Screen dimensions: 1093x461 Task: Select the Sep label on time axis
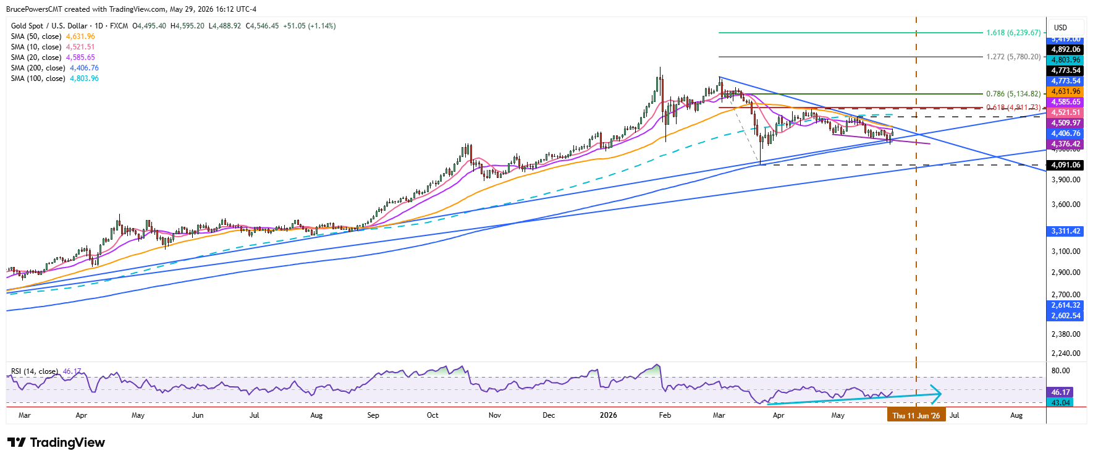(x=373, y=415)
